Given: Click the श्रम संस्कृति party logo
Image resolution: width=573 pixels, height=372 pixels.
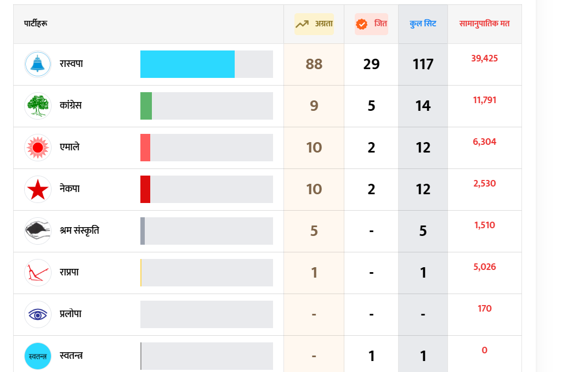Looking at the screenshot, I should click(38, 231).
